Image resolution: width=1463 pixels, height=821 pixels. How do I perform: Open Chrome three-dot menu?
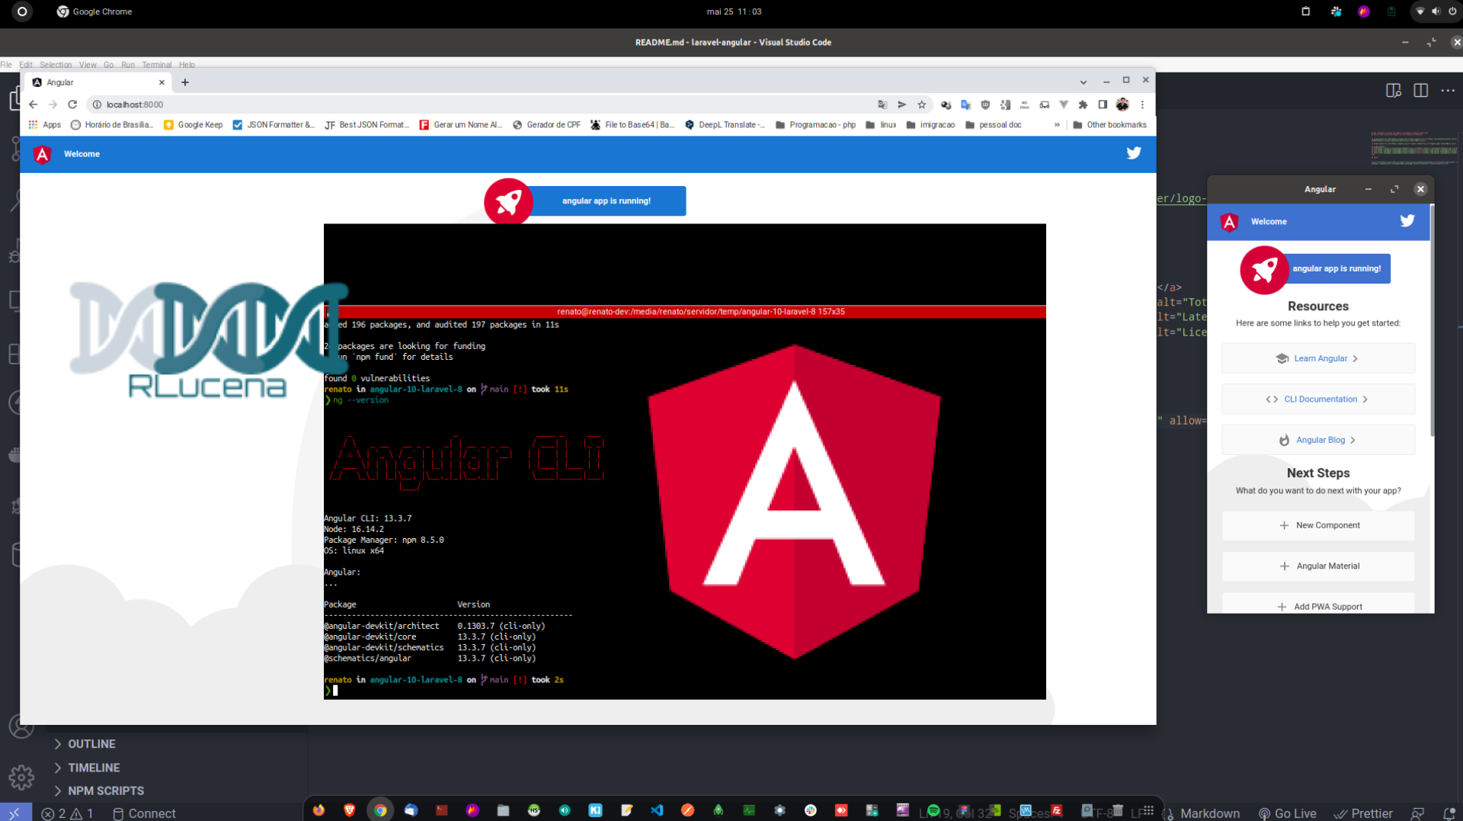point(1142,104)
